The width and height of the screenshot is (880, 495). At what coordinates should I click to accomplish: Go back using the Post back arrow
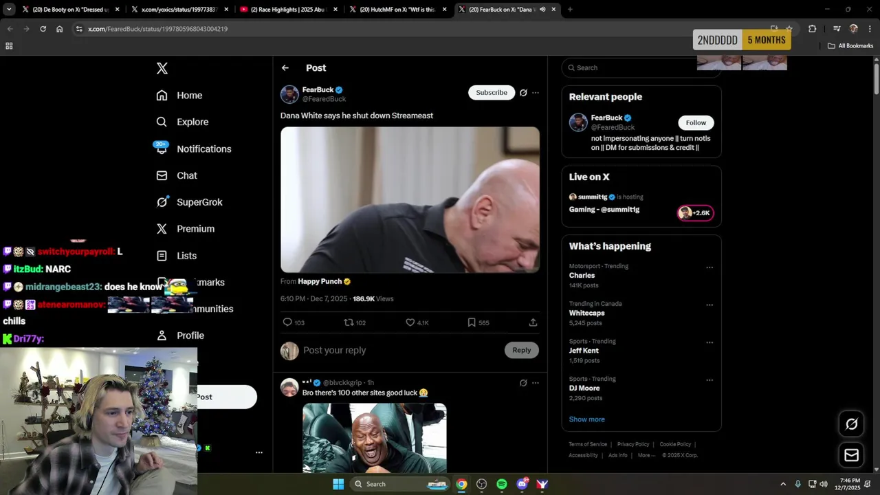[285, 68]
